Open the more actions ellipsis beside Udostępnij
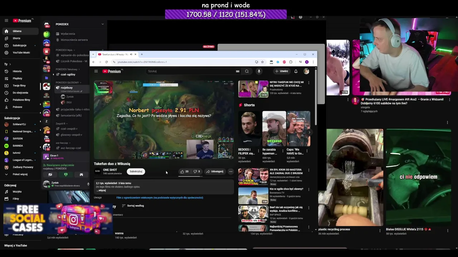458x257 pixels. (x=231, y=171)
